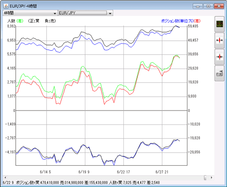Click the compress horizontal range icon
227x187 pixels.
(x=220, y=57)
